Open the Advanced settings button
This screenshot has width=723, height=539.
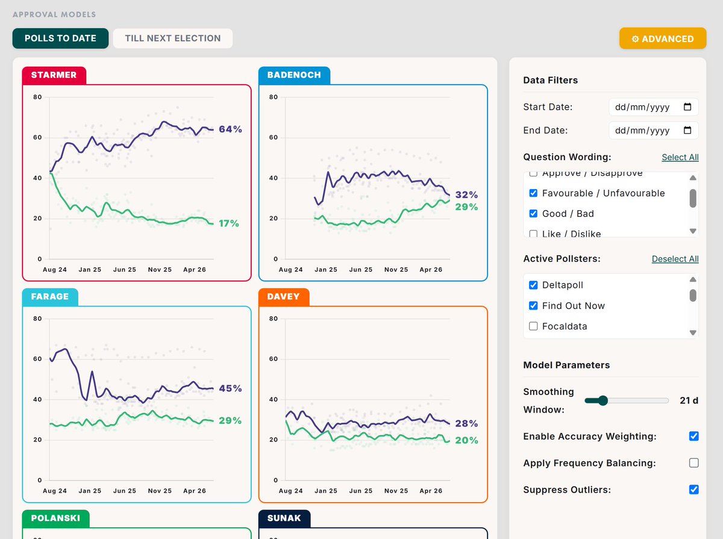coord(663,39)
